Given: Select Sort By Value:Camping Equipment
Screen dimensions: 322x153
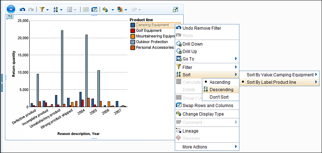Looking at the screenshot, I should point(279,75).
